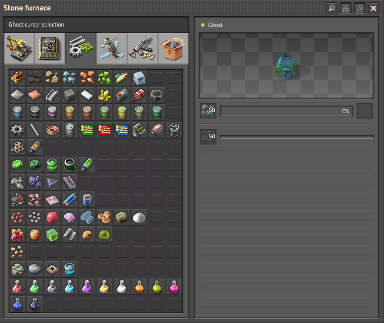Toggle the circuit network button

point(346,8)
